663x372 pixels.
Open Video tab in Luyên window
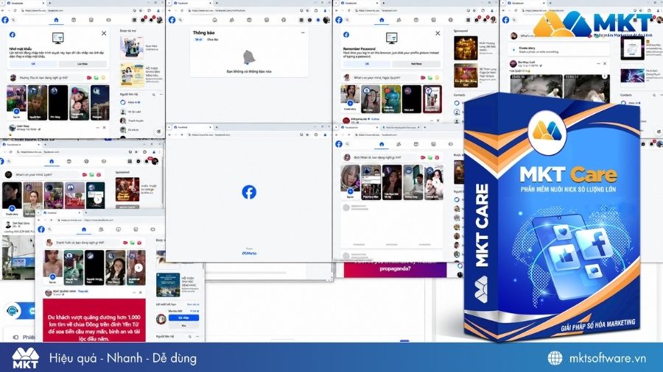[69, 161]
